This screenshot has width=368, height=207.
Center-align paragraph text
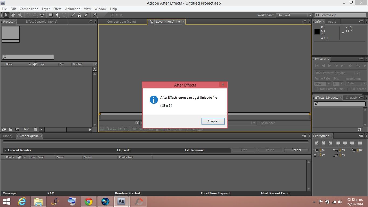[323, 143]
